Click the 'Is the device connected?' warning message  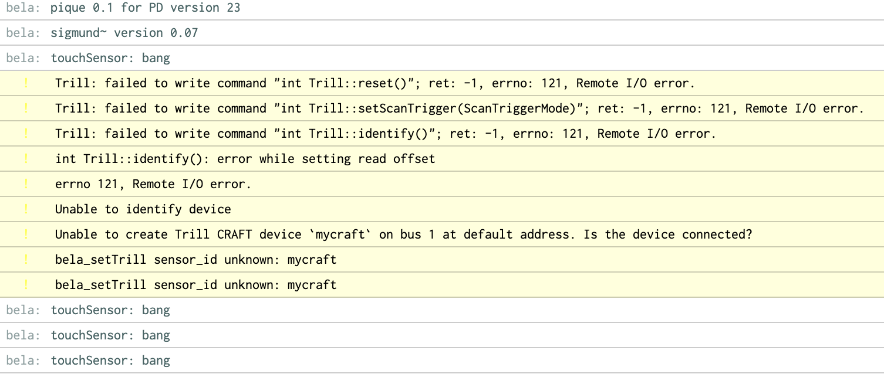(403, 234)
